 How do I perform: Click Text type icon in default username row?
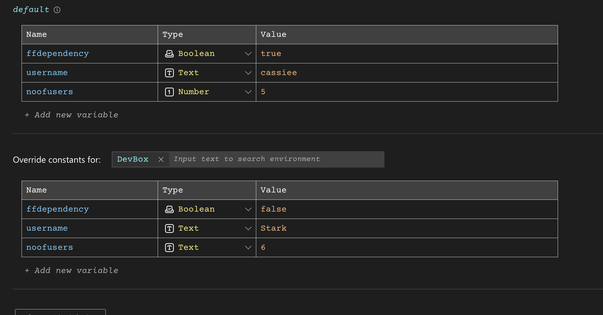(x=169, y=73)
